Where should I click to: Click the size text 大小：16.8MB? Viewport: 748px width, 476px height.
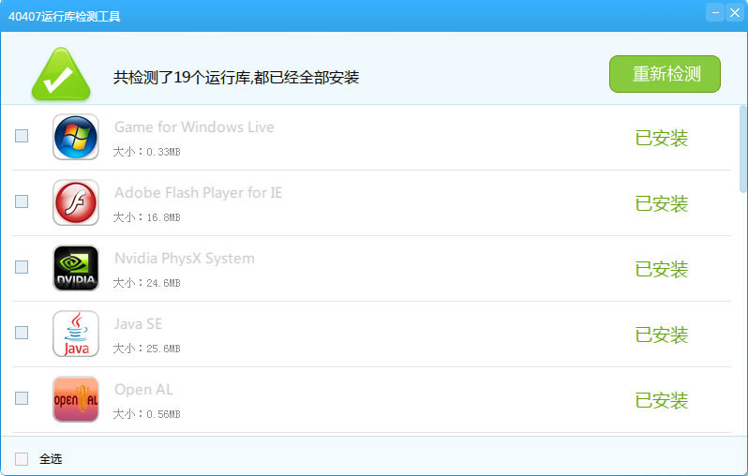pos(146,217)
